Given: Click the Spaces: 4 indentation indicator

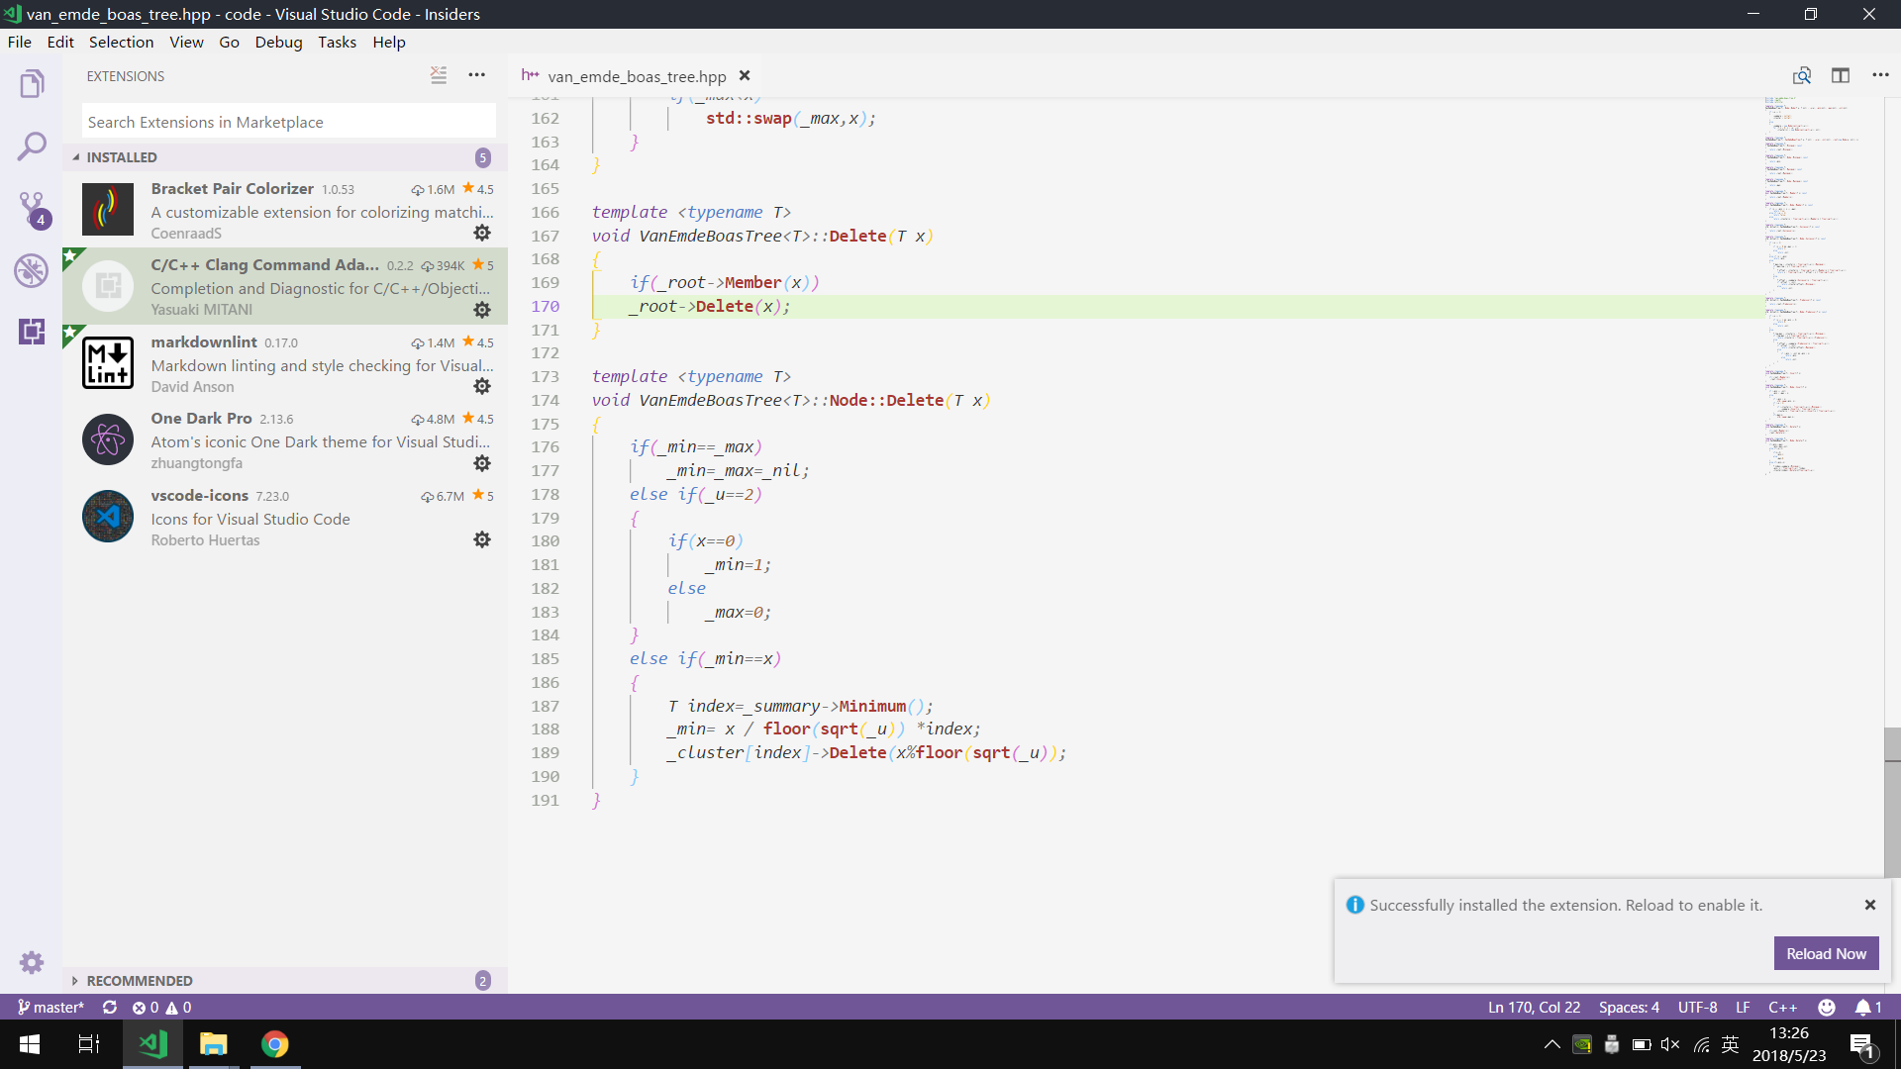Looking at the screenshot, I should pos(1629,1007).
